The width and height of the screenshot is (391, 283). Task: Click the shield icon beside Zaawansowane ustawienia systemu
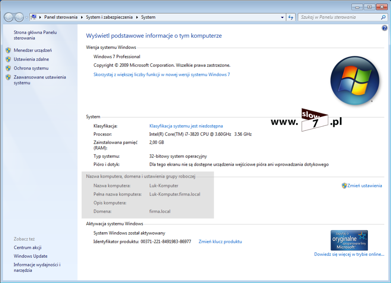(x=8, y=77)
